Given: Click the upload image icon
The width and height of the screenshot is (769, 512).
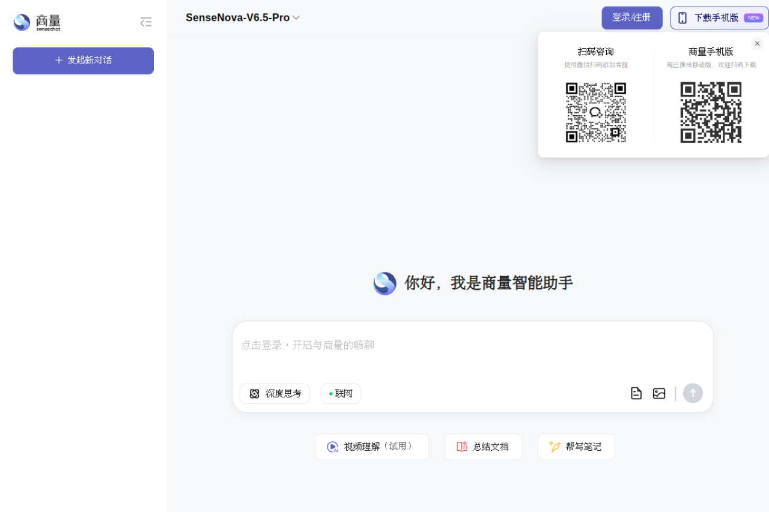Looking at the screenshot, I should 659,393.
